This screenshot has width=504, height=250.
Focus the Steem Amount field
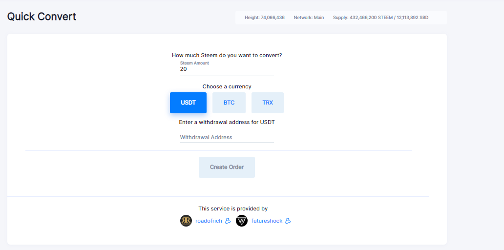[227, 69]
